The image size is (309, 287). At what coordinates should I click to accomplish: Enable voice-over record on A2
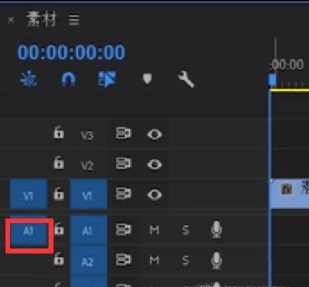216,261
